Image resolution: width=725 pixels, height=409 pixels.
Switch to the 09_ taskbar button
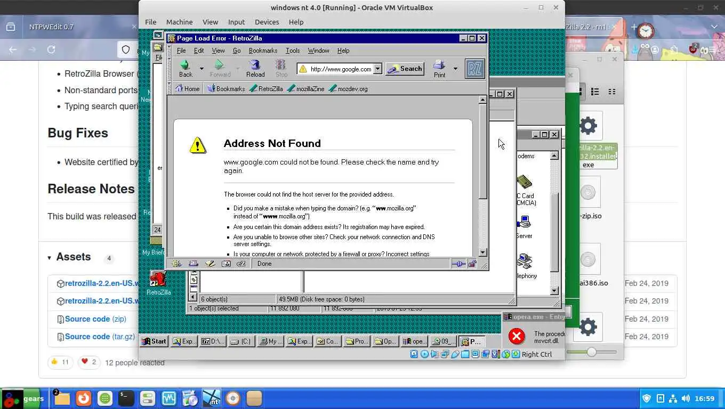click(443, 341)
